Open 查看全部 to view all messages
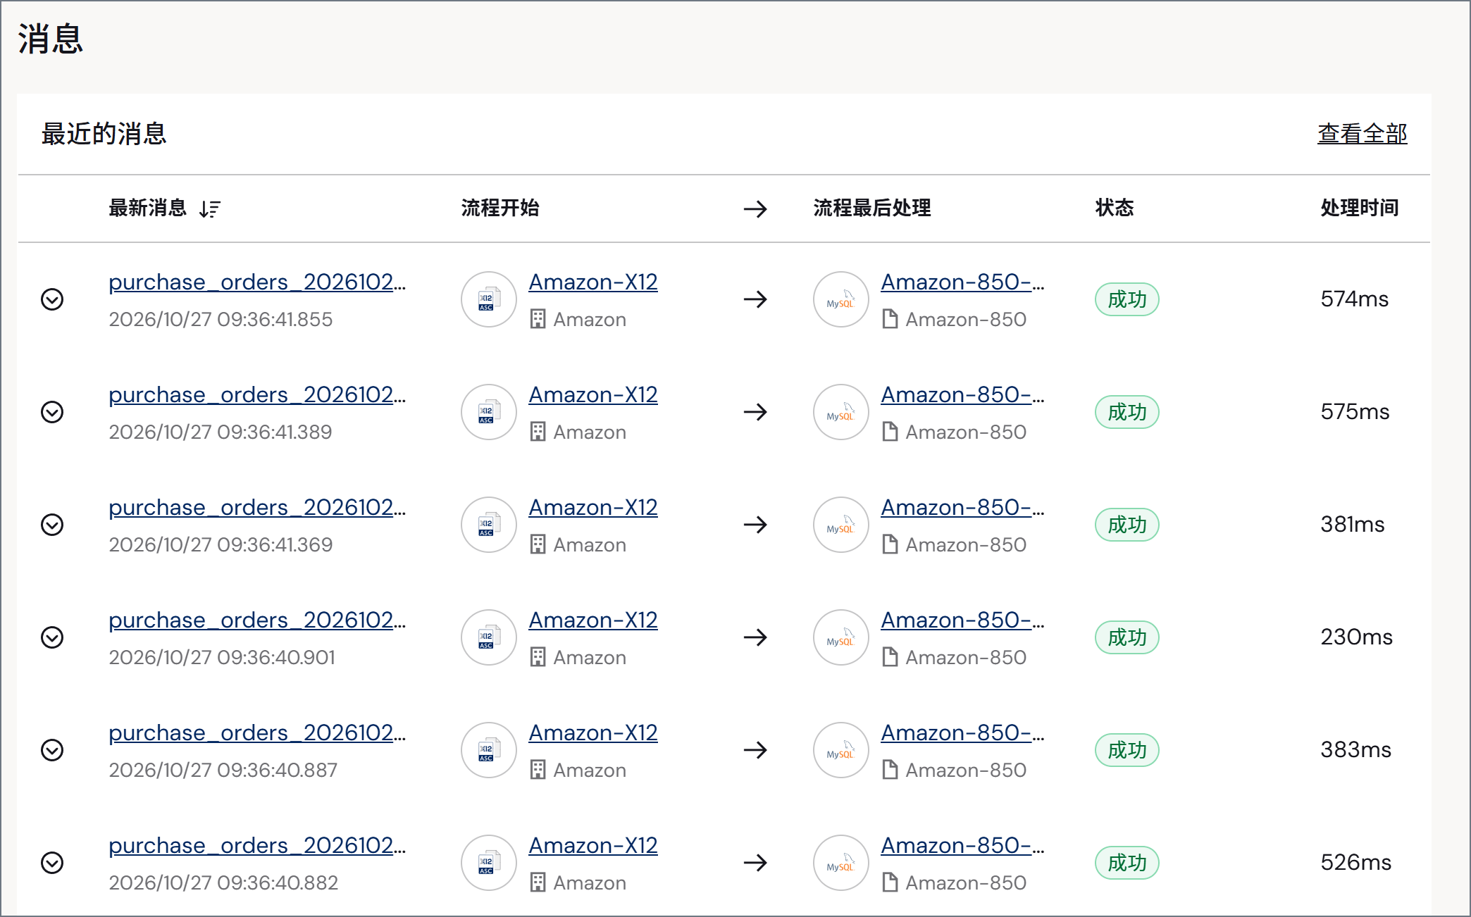The image size is (1471, 917). pos(1362,134)
